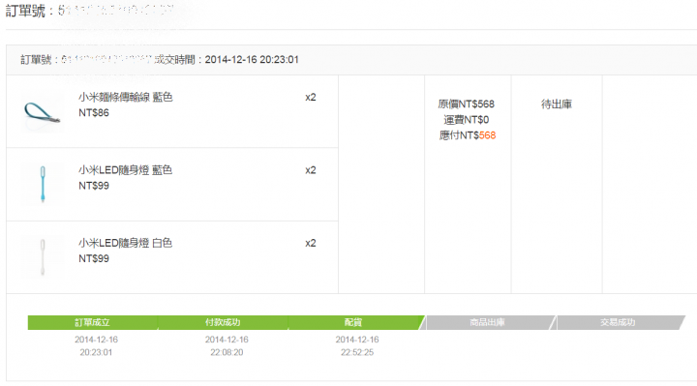The image size is (697, 386).
Task: Open the blue 小米麵條傳輸線 cable thumbnail
Action: point(43,112)
